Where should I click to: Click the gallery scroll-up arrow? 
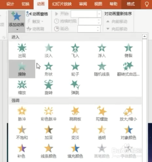pos(144,37)
